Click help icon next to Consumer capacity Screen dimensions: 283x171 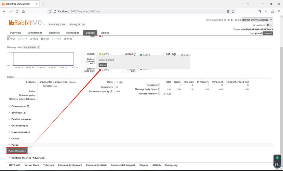[x=111, y=92]
